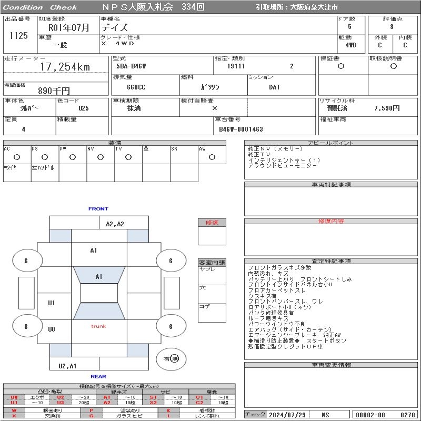Click the S1 rust code in legend
This screenshot has width=421, height=421.
click(153, 397)
